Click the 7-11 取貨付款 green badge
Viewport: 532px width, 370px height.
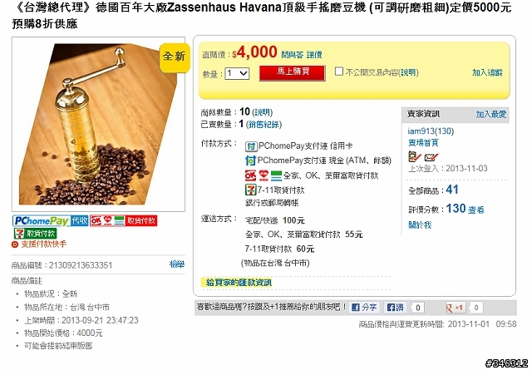35,234
